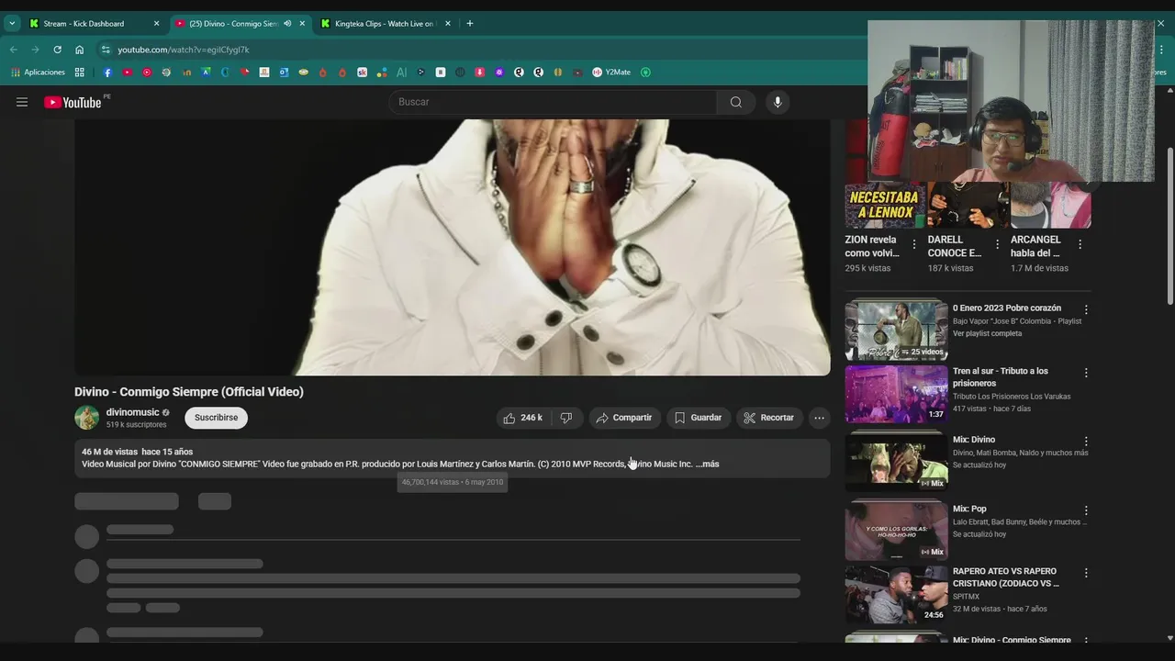Viewport: 1175px width, 661px height.
Task: Mute the audio on the Divino tab
Action: pyautogui.click(x=287, y=24)
